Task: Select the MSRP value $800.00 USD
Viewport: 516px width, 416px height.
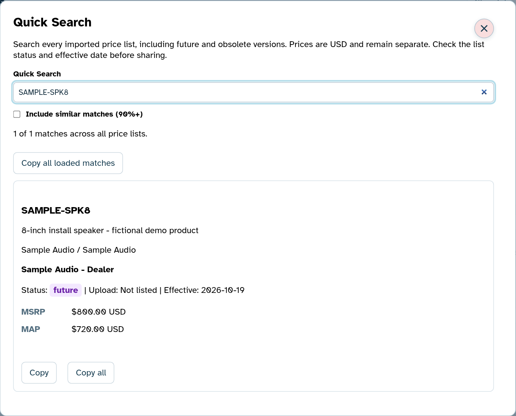Action: [x=98, y=312]
